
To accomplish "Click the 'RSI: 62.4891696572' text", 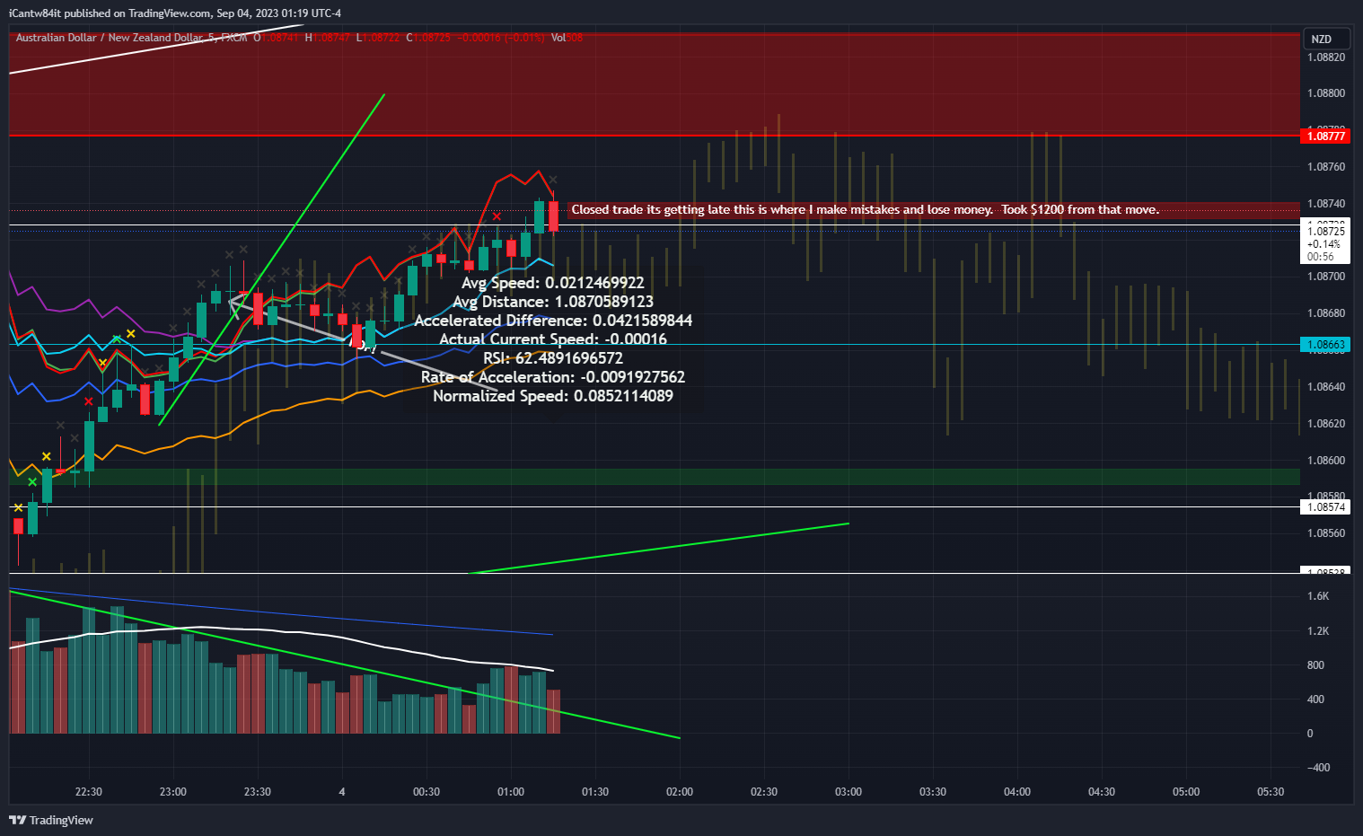I will pos(553,358).
